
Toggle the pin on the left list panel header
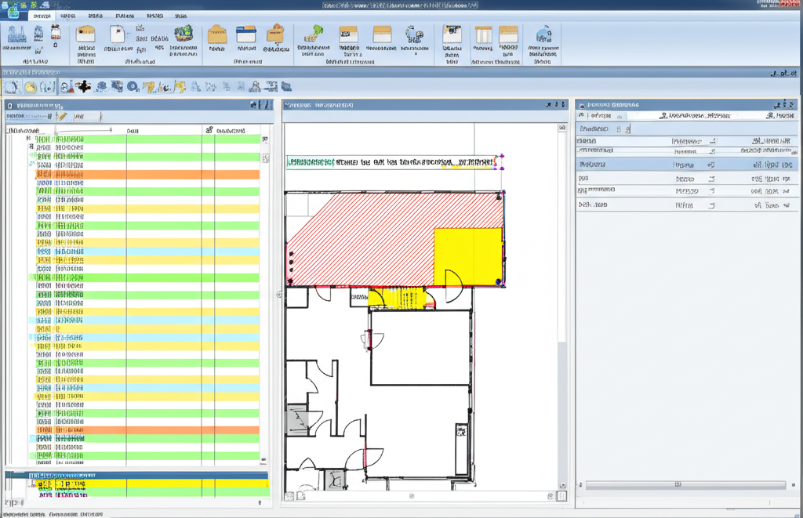(255, 104)
